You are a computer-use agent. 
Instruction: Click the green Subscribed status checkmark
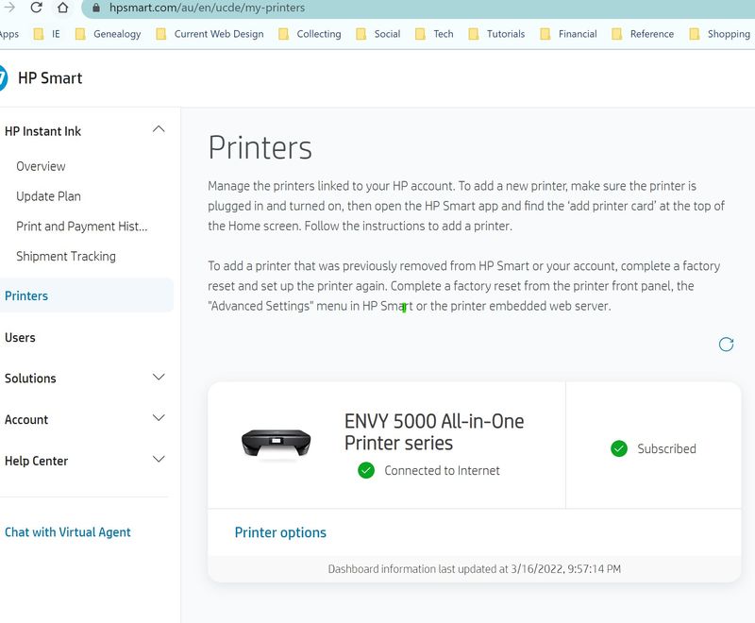(x=619, y=448)
